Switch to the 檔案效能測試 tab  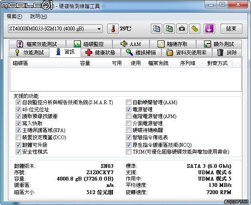37,44
